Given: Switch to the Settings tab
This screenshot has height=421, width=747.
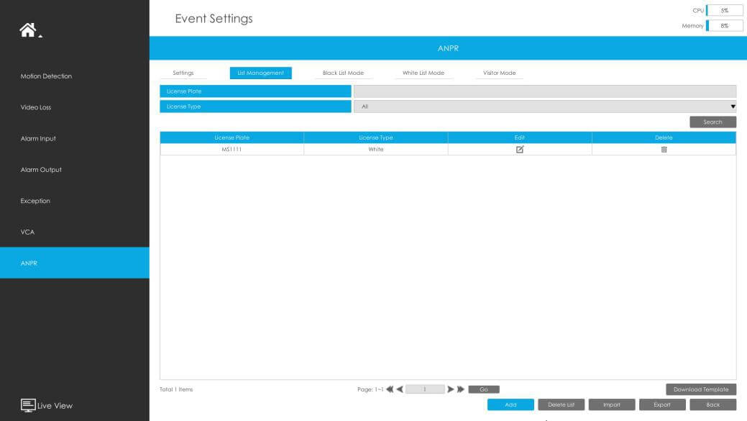Looking at the screenshot, I should click(183, 73).
